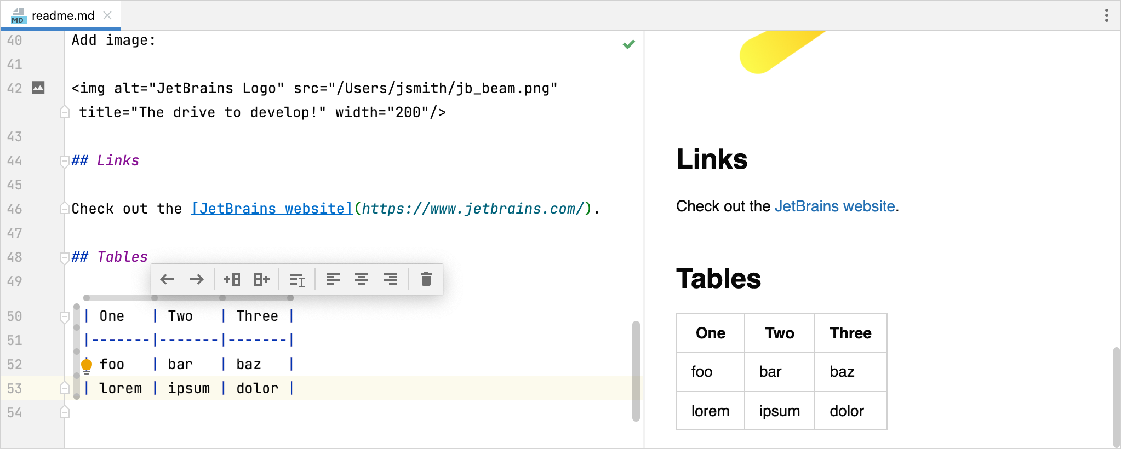Click the table row handle bar beside line 52
The height and width of the screenshot is (449, 1121).
tap(77, 364)
